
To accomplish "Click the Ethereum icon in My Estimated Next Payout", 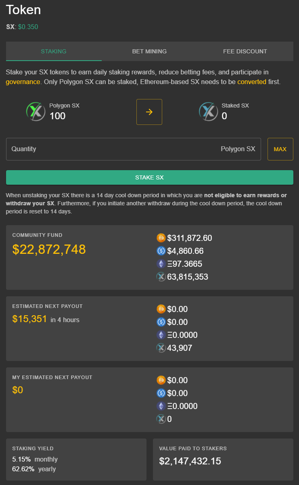I will pos(161,406).
